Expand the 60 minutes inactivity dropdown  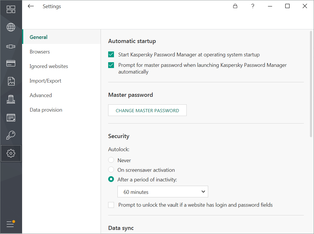tap(163, 192)
